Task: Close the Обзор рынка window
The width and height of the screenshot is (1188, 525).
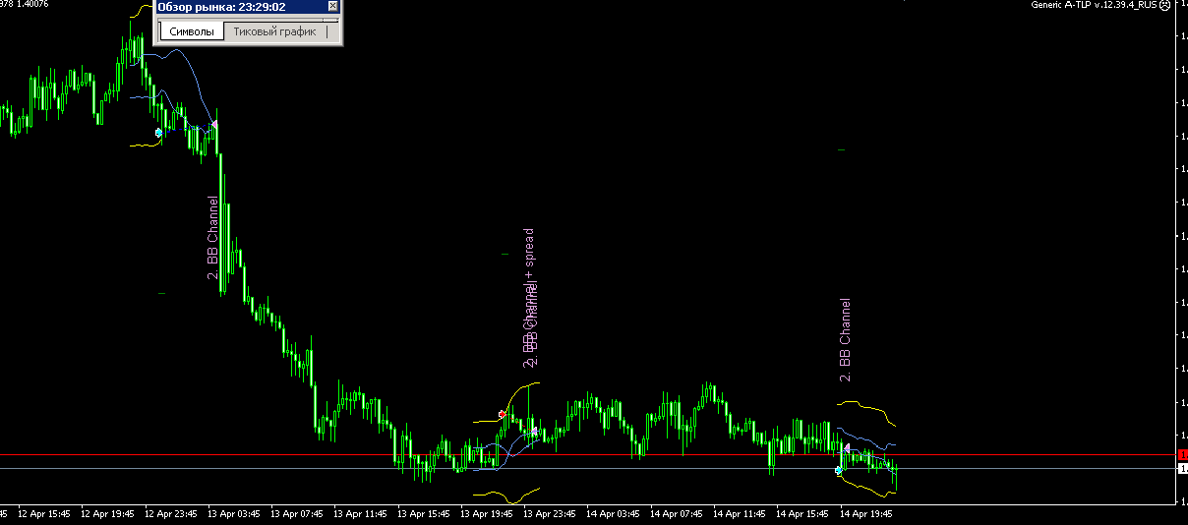Action: coord(332,7)
